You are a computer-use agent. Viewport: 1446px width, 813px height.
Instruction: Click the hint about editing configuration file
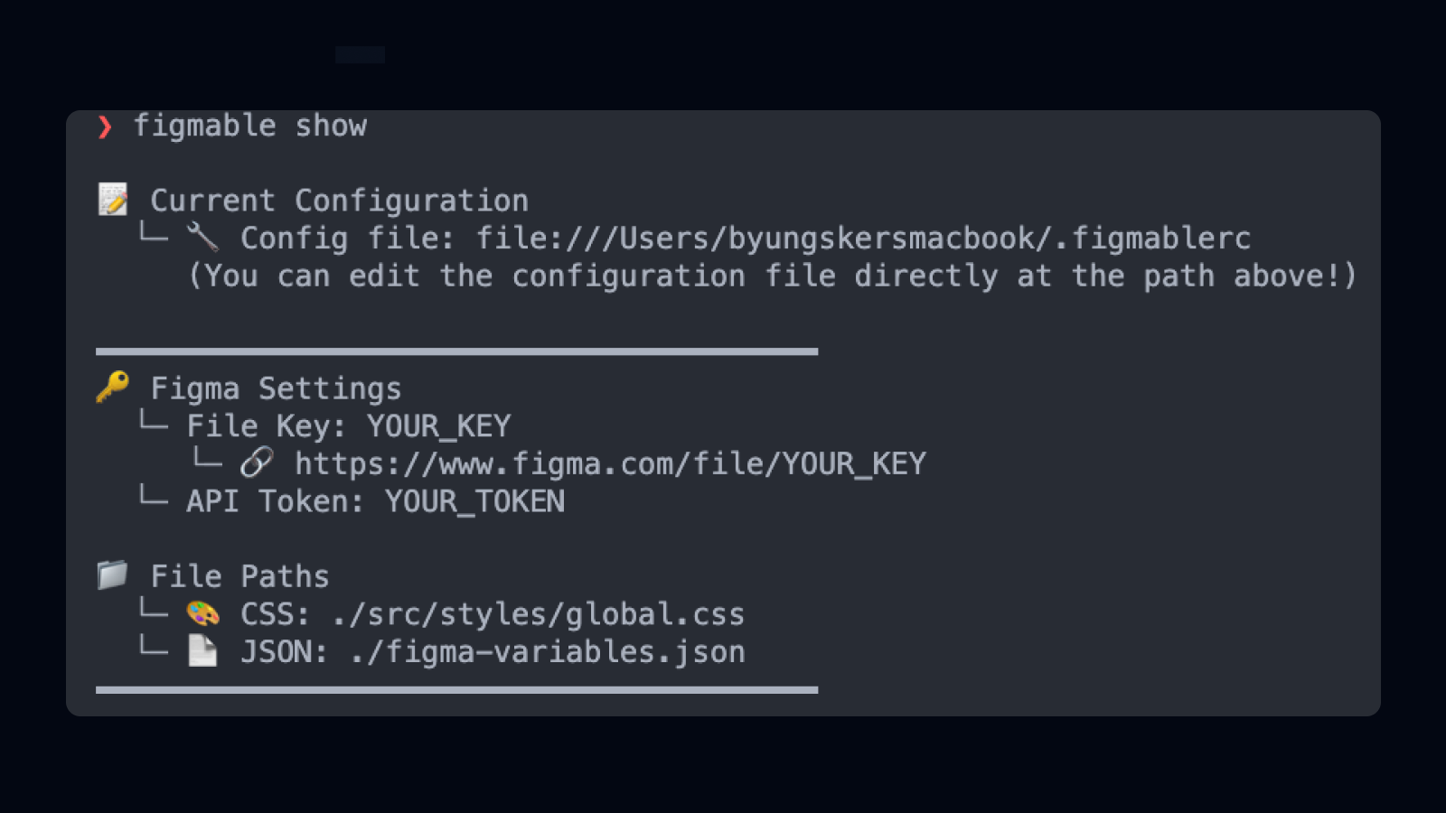tap(773, 276)
